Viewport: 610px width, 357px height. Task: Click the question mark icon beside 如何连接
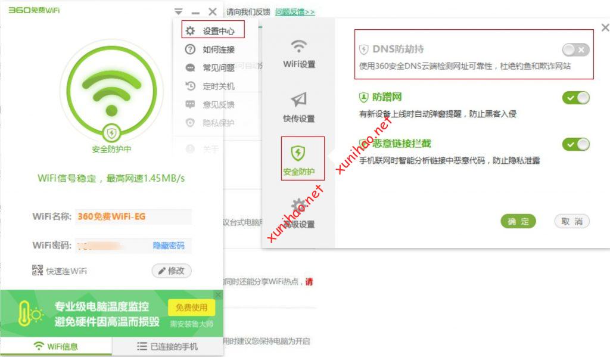(190, 49)
